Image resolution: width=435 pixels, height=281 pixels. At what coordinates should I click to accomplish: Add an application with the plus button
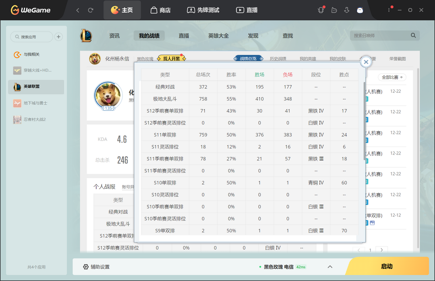click(58, 37)
